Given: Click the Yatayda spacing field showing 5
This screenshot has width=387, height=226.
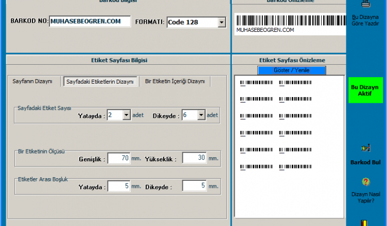Looking at the screenshot, I should pyautogui.click(x=119, y=186).
